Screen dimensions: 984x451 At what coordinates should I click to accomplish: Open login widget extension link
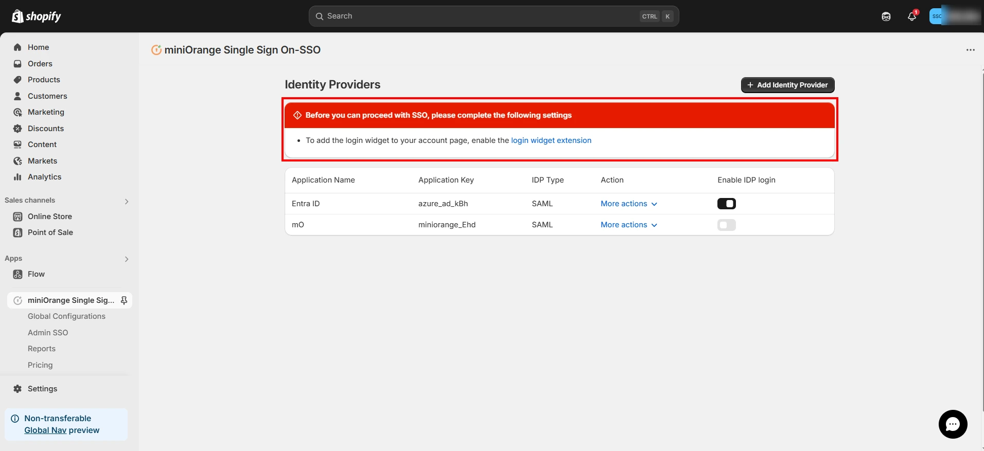point(551,140)
